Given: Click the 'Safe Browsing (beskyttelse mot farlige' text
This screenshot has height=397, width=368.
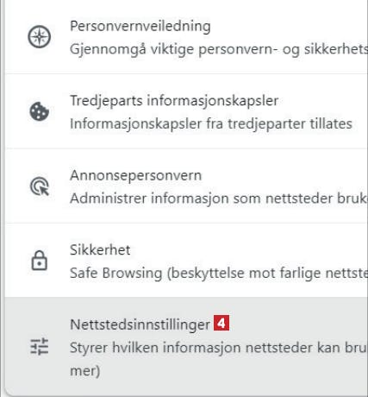Looking at the screenshot, I should (x=219, y=273).
